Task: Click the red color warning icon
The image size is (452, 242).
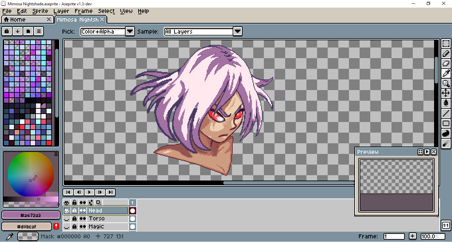Action: pyautogui.click(x=56, y=226)
